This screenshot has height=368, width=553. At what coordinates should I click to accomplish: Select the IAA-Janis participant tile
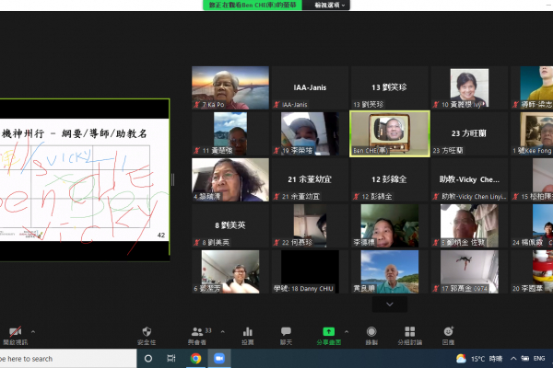pyautogui.click(x=310, y=87)
